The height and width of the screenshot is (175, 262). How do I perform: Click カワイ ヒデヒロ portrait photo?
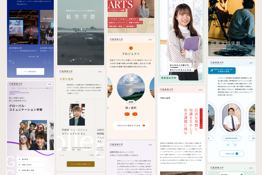tap(77, 115)
